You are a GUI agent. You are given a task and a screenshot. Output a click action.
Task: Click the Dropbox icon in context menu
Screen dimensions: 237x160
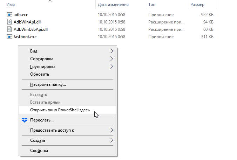pyautogui.click(x=24, y=120)
